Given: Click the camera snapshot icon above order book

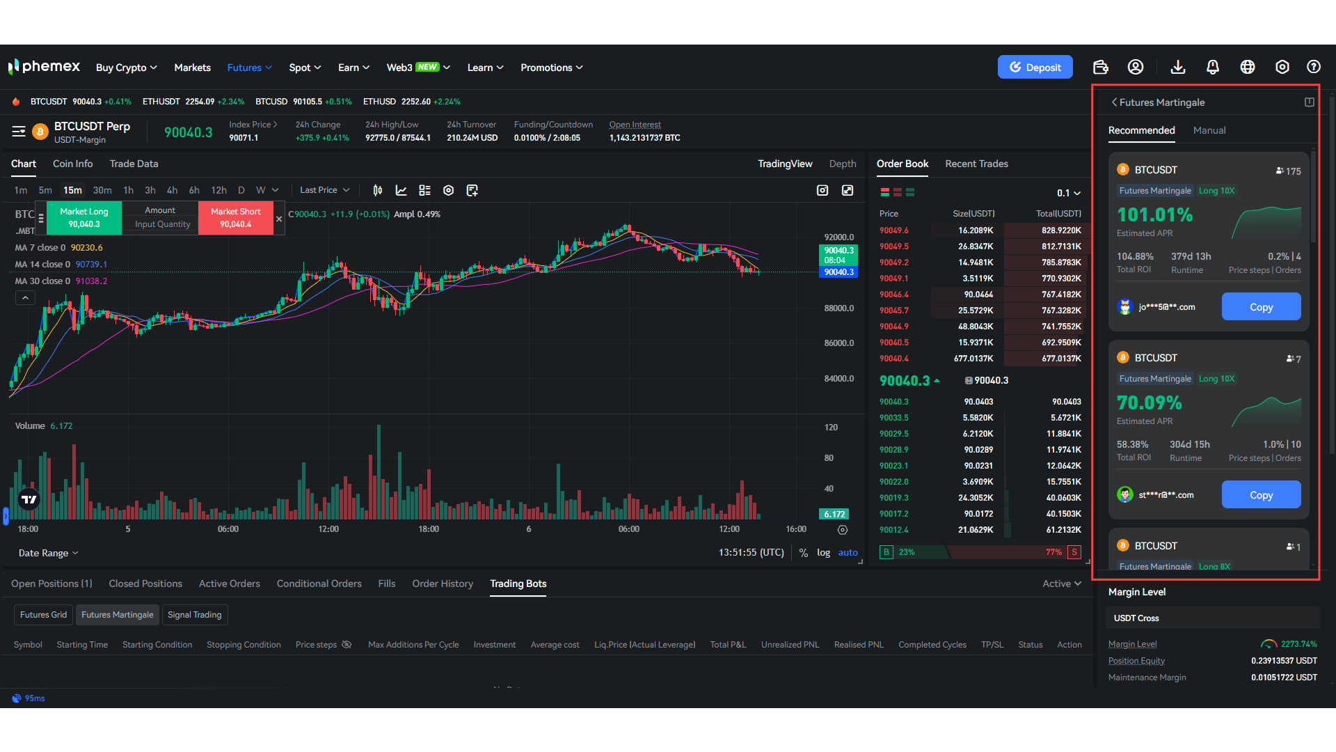Looking at the screenshot, I should [822, 190].
